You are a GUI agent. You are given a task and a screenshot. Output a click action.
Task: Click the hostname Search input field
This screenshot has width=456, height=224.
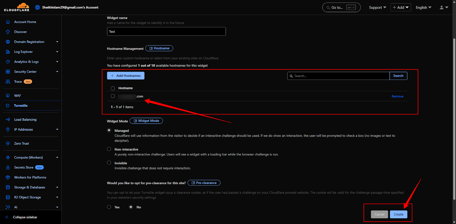click(338, 76)
